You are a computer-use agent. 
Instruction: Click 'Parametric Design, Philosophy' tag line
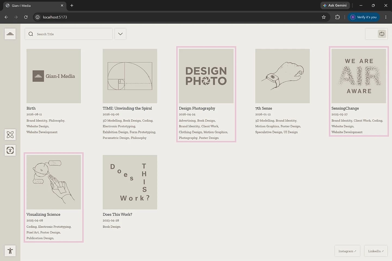point(124,138)
